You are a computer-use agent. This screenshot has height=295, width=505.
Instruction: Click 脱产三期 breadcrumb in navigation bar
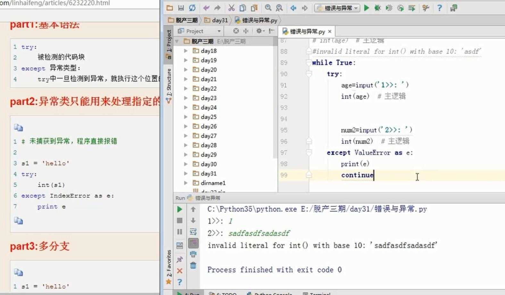[183, 20]
